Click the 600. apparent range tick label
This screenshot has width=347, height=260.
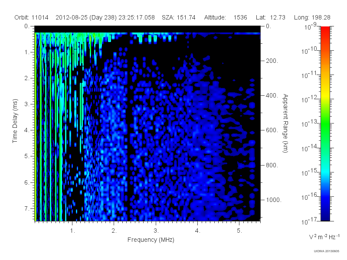[272, 130]
